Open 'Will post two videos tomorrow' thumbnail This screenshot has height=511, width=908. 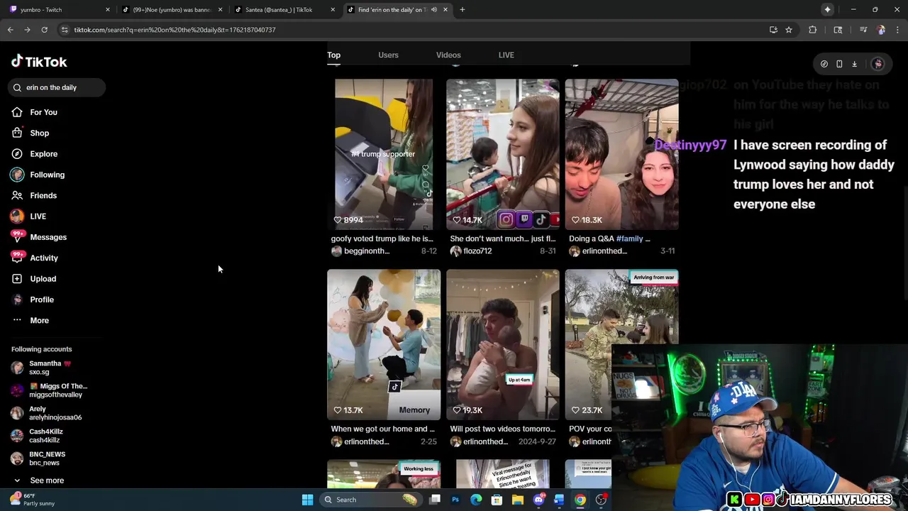[503, 344]
